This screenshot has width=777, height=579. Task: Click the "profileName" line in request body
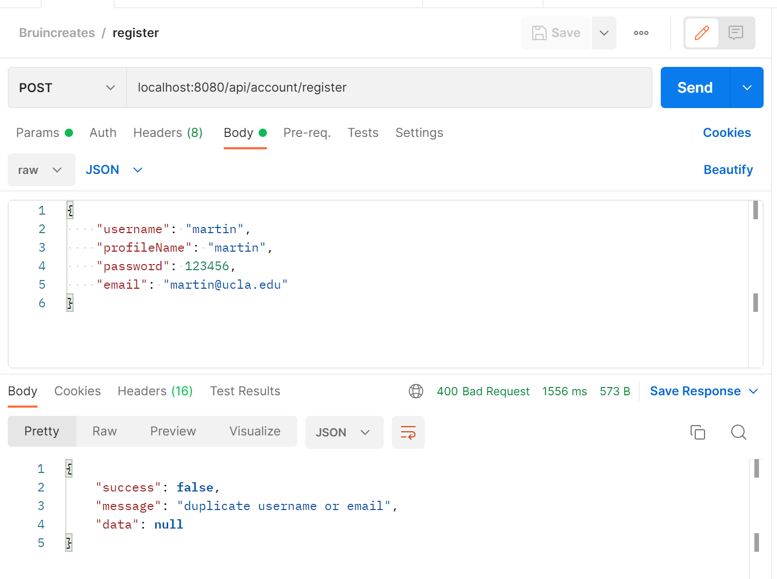point(185,248)
